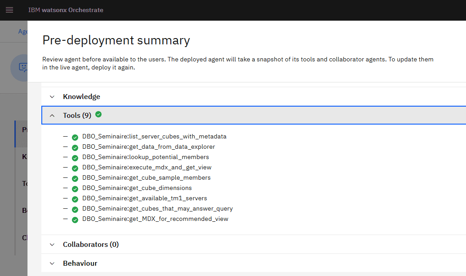Click green check beside execute_mdx_and_get_view
466x276 pixels.
(x=75, y=168)
